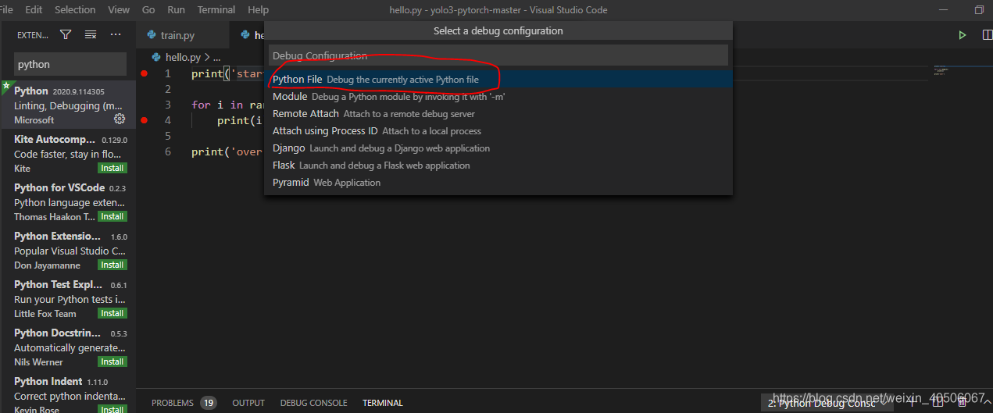This screenshot has height=413, width=993.
Task: Select Remote Attach debug configuration
Action: (x=498, y=114)
